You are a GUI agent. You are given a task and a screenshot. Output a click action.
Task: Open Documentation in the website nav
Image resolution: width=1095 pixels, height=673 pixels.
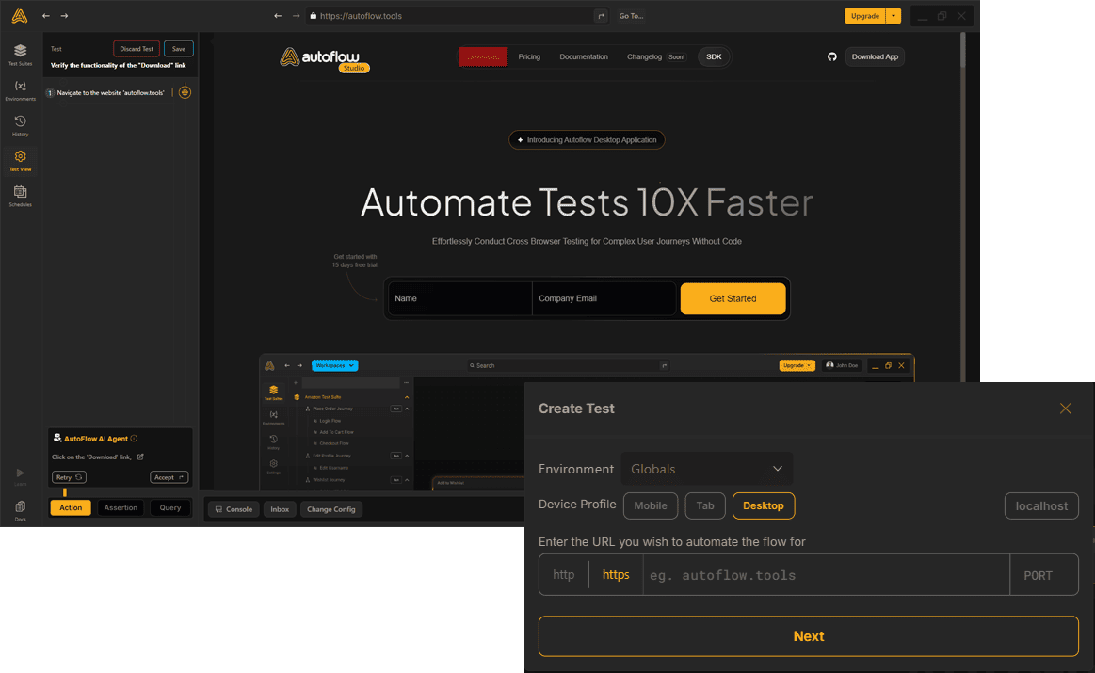point(583,56)
